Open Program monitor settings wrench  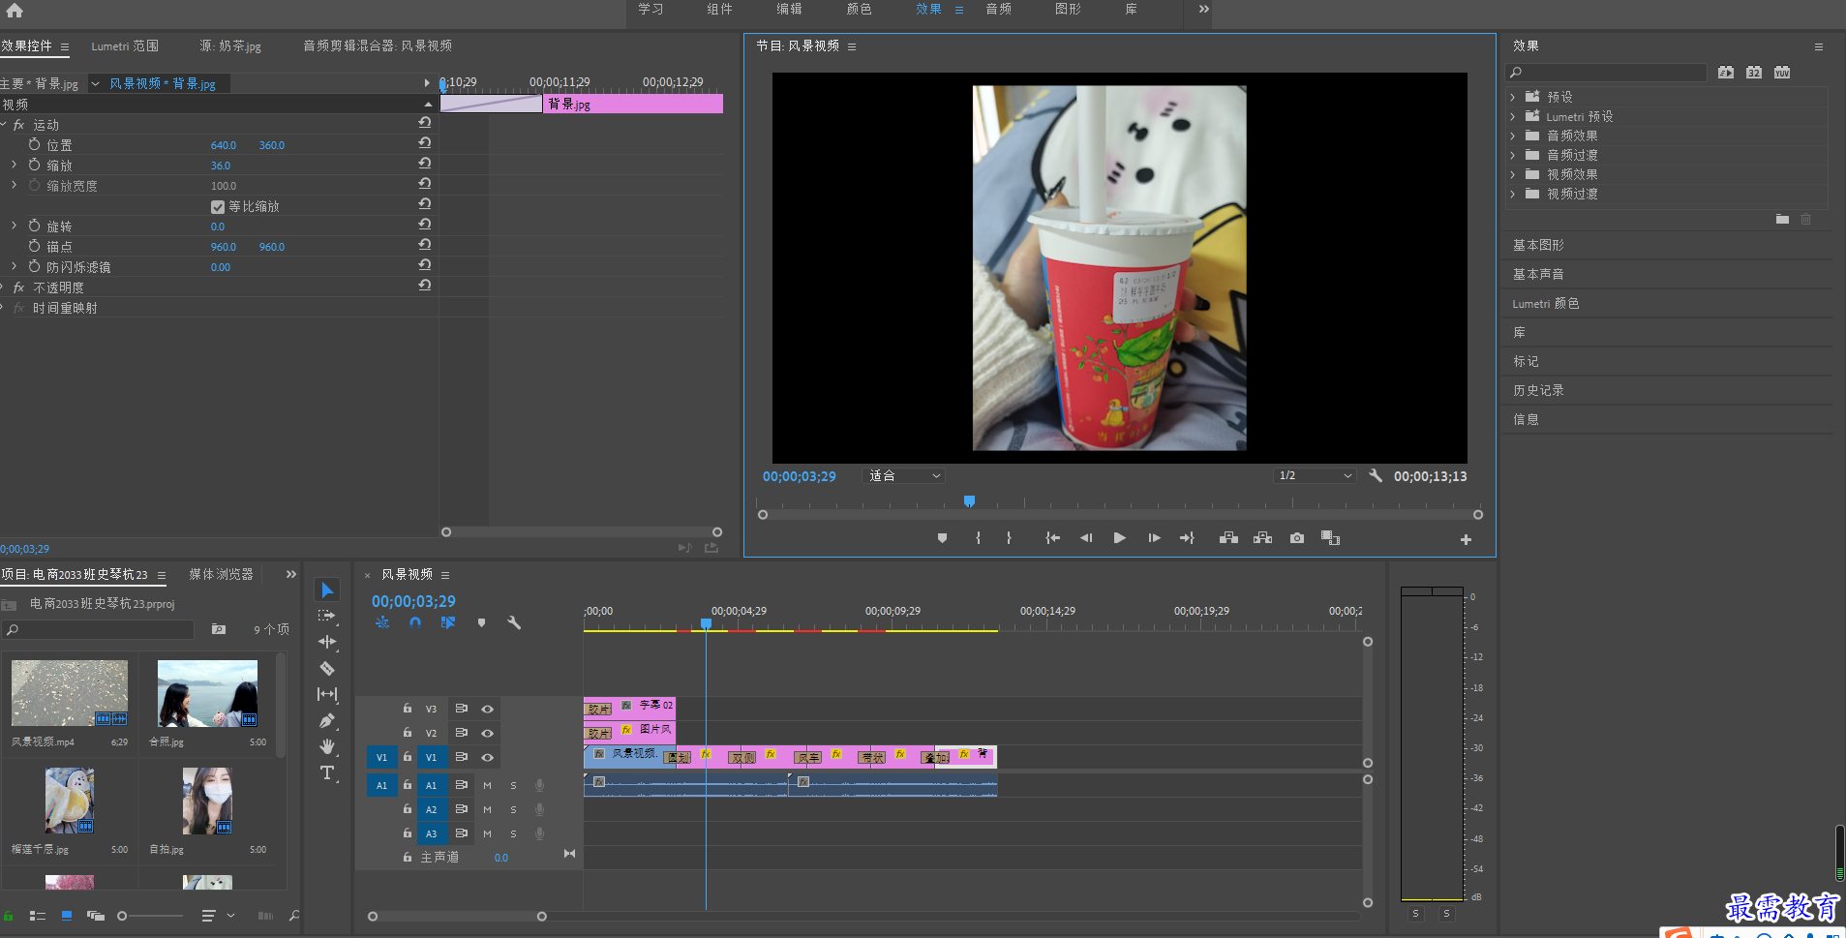click(1376, 475)
